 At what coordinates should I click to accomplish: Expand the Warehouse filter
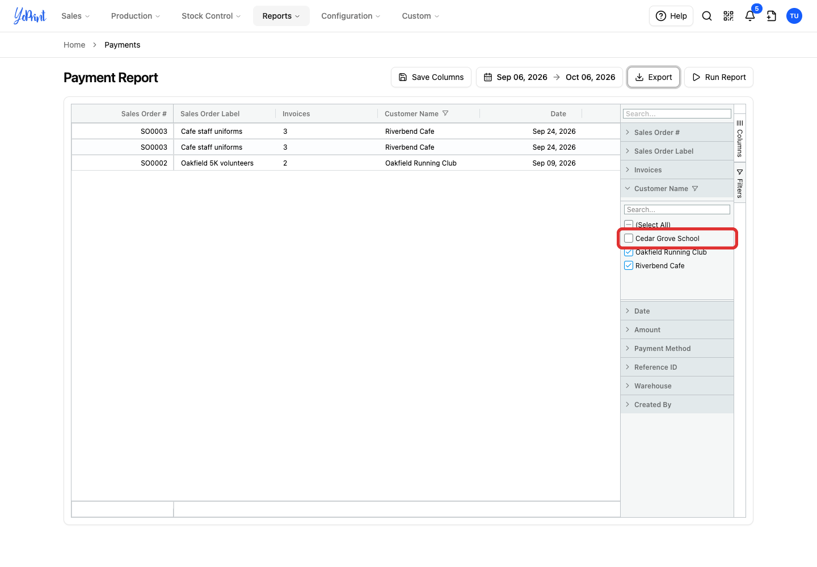pos(677,386)
